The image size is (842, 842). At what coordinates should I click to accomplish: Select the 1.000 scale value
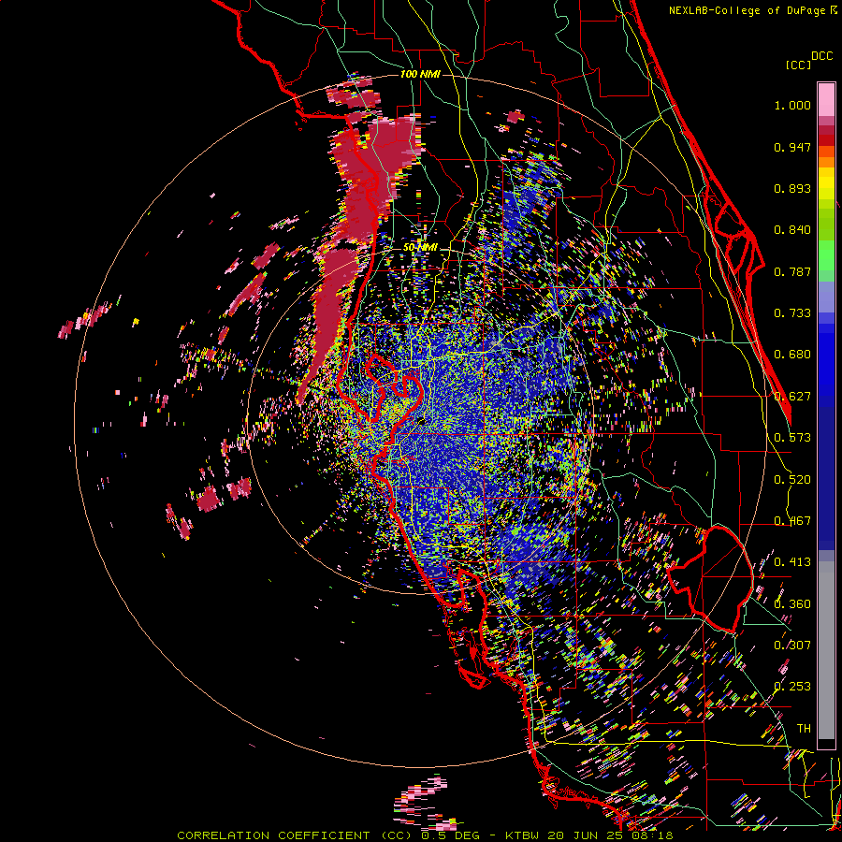click(x=792, y=105)
